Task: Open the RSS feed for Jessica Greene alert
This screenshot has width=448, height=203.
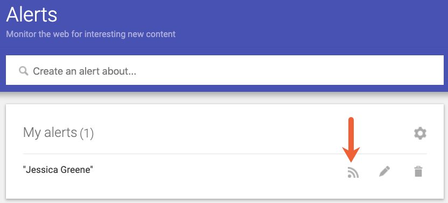Action: [x=353, y=172]
